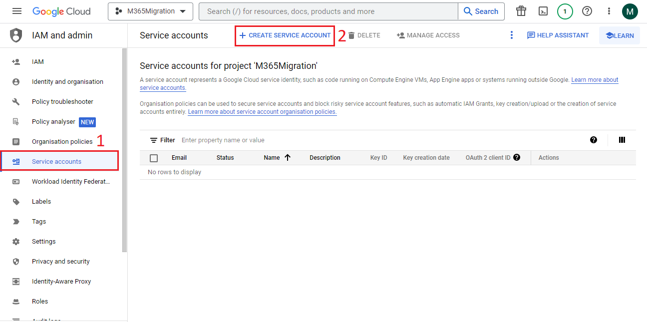Click the filter help question icon
The width and height of the screenshot is (647, 322).
[x=594, y=140]
